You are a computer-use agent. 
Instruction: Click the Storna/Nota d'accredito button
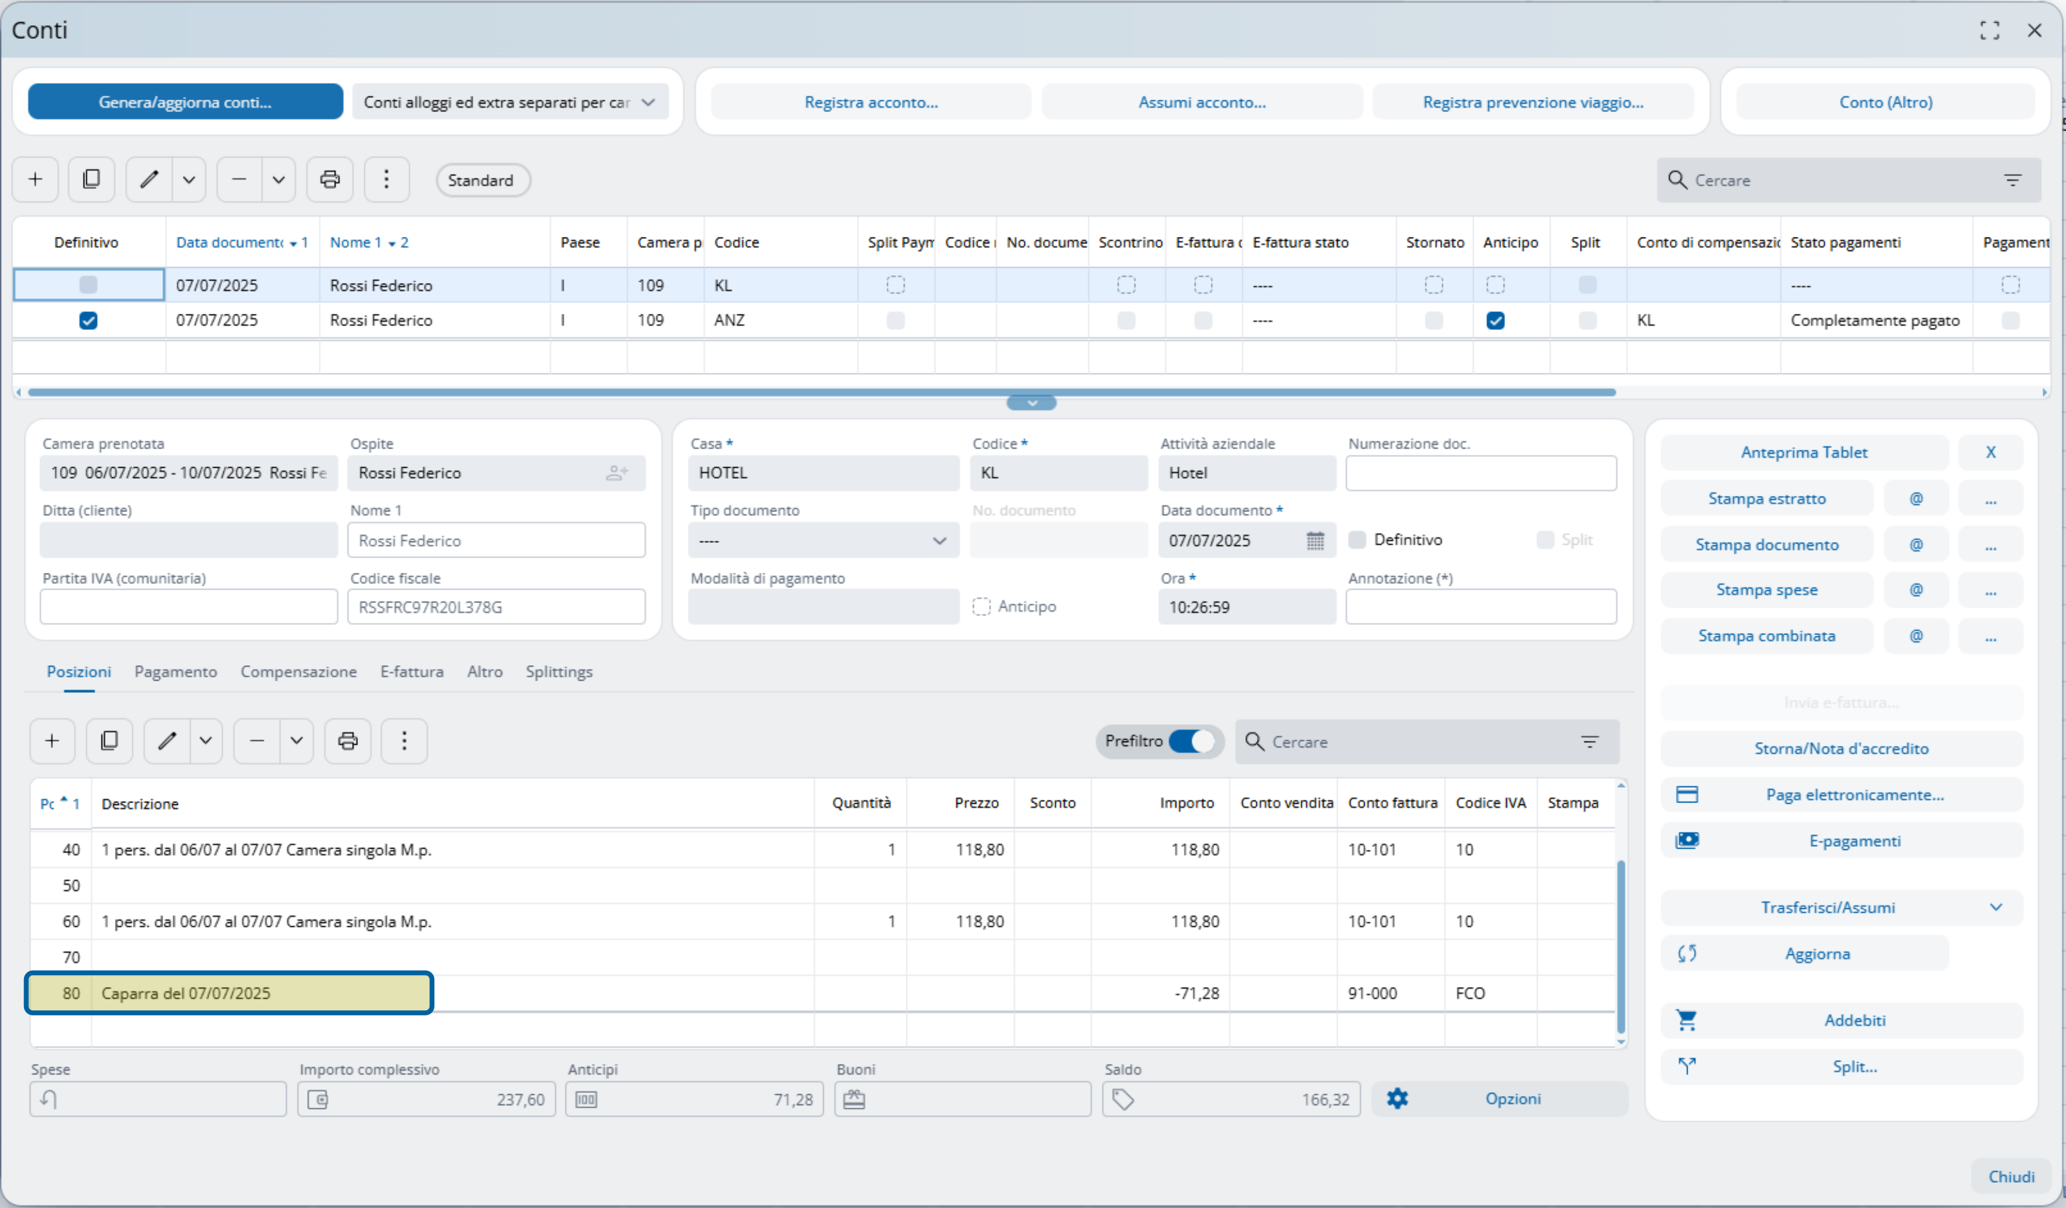click(1841, 749)
